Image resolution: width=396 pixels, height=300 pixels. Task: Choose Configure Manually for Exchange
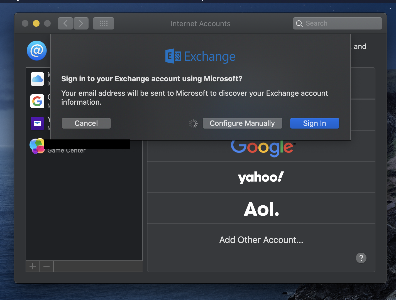pos(242,123)
